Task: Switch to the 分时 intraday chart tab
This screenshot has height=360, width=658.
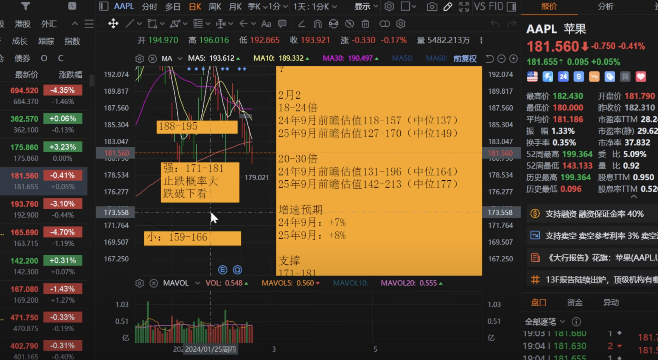Action: 150,6
